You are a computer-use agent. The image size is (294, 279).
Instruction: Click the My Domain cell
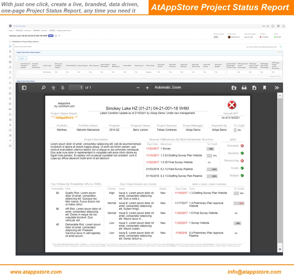tap(47, 72)
